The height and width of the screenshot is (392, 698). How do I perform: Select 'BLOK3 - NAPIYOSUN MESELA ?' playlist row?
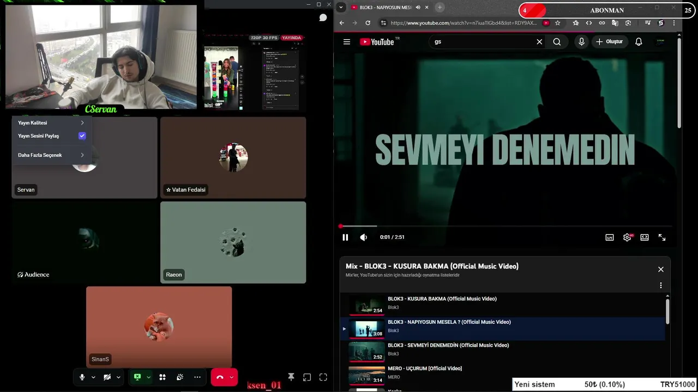pos(502,328)
